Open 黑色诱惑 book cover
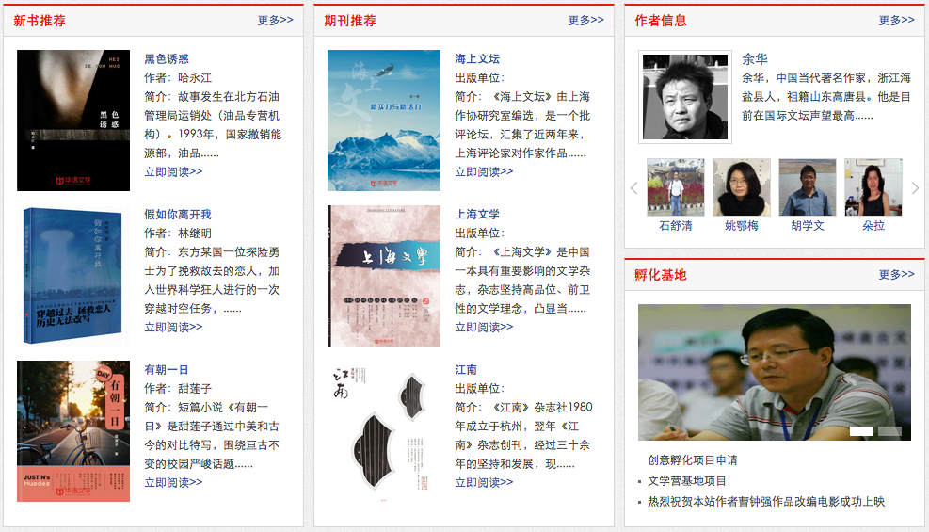This screenshot has width=929, height=532. click(73, 121)
